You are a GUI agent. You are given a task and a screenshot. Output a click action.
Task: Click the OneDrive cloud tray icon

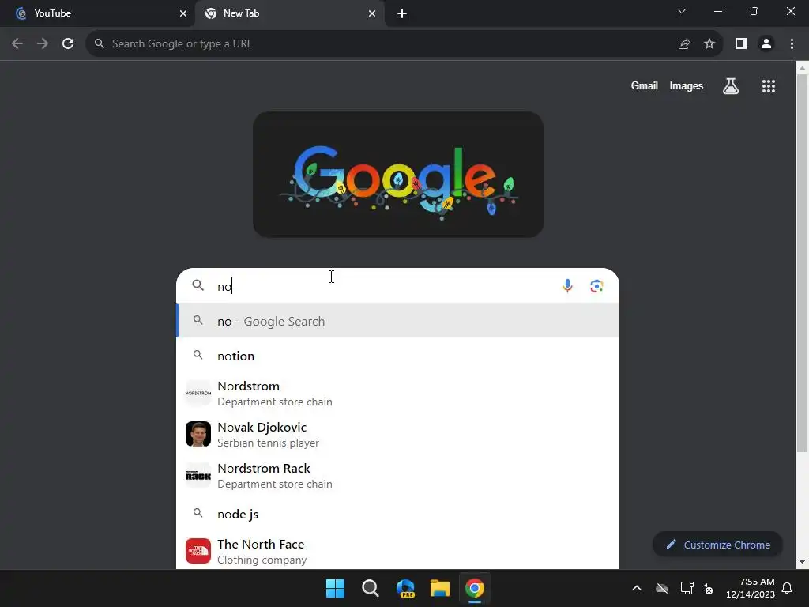[x=662, y=588]
